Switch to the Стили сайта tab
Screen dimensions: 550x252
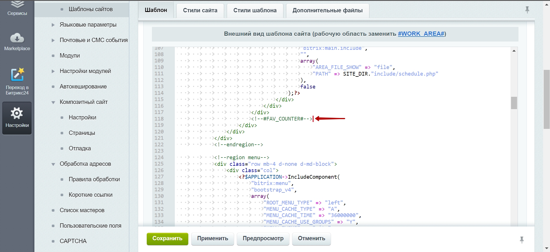(200, 10)
